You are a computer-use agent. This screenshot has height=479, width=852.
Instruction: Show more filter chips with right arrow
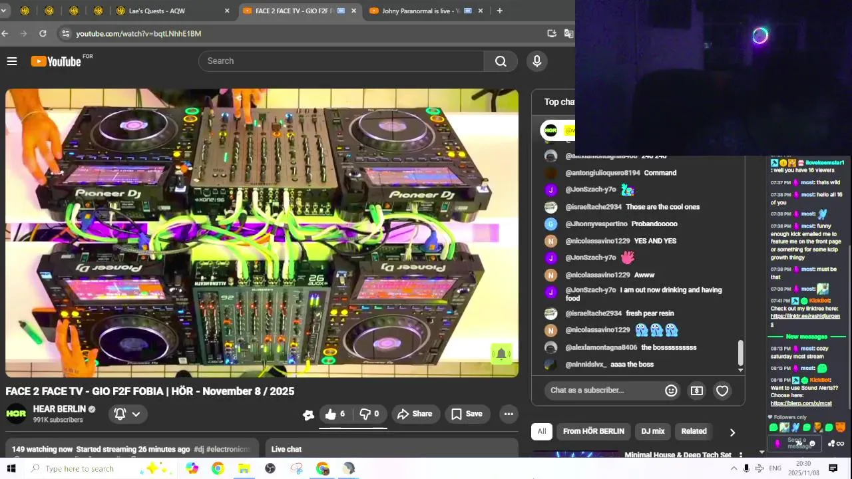click(732, 432)
